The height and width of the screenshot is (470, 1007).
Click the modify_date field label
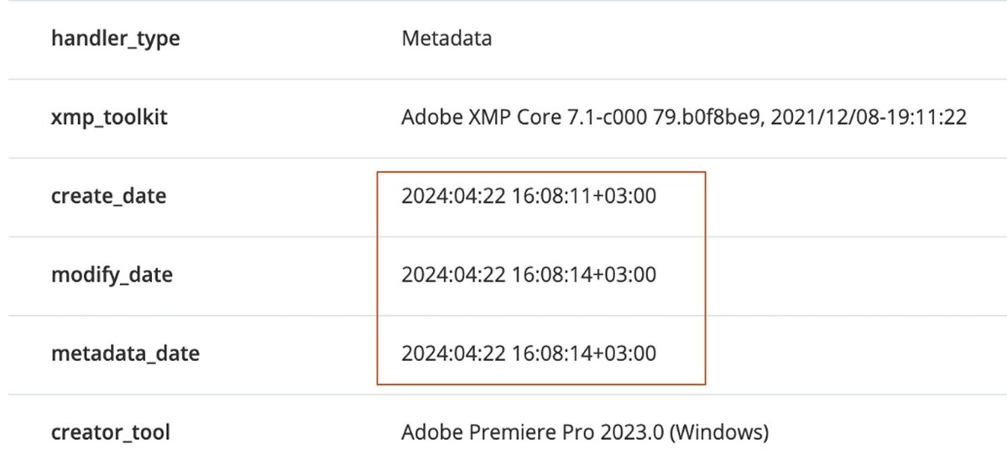pos(112,275)
